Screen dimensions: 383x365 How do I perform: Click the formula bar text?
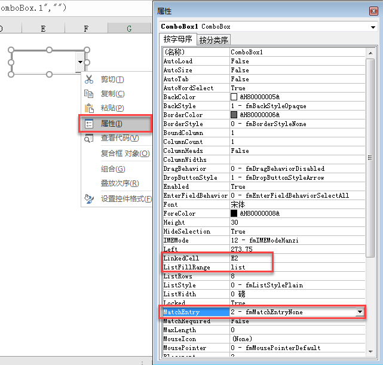[33, 8]
